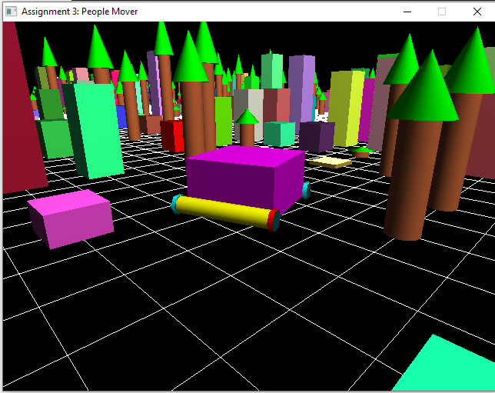Click the cyan wheel beside the purple box's right side

[x=306, y=190]
